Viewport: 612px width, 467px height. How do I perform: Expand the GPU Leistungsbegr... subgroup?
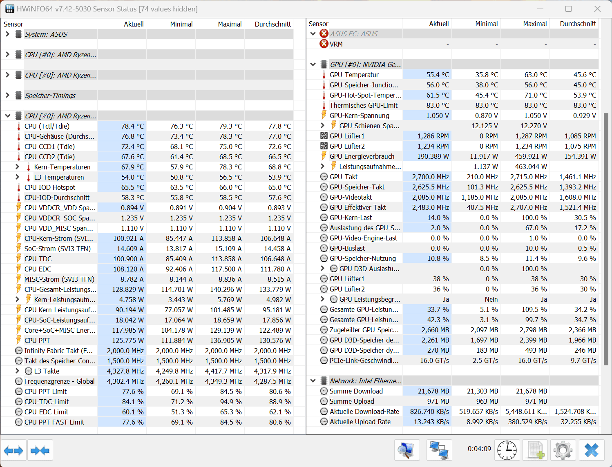pyautogui.click(x=322, y=299)
